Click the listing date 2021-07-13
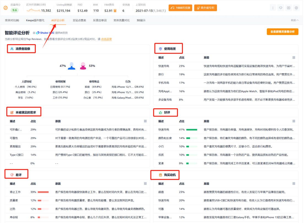This screenshot has height=223, width=304. pos(144,11)
